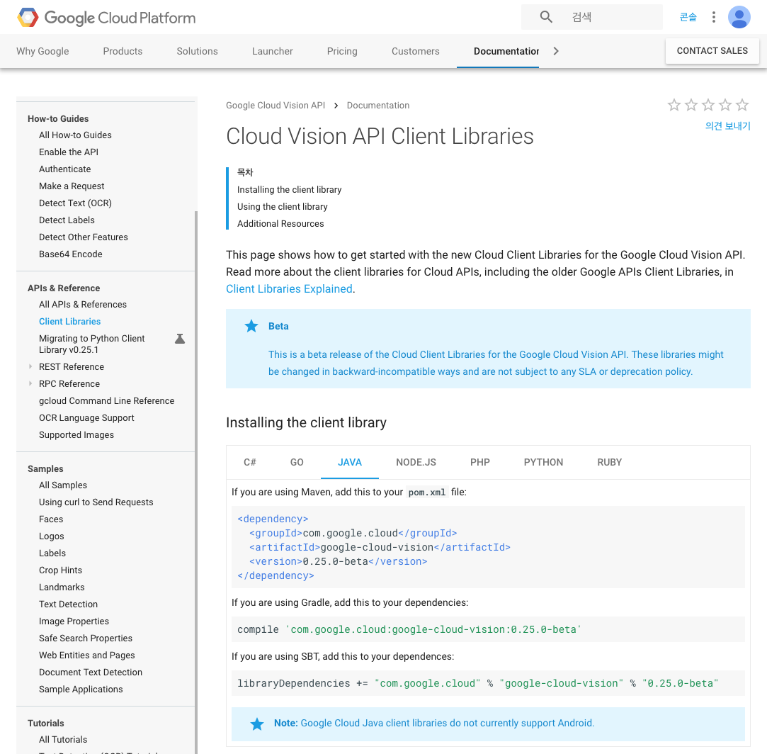Open Enable the API sidebar link

69,152
